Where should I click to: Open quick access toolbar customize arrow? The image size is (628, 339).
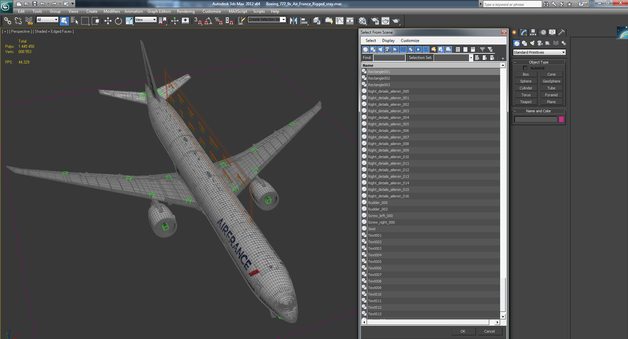click(x=73, y=4)
